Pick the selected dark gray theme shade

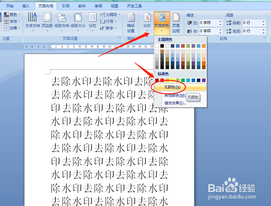[x=162, y=52]
